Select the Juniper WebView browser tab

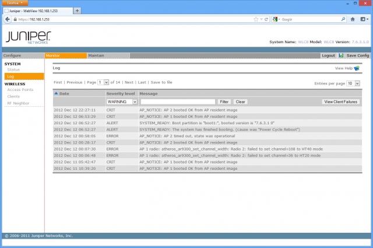38,11
